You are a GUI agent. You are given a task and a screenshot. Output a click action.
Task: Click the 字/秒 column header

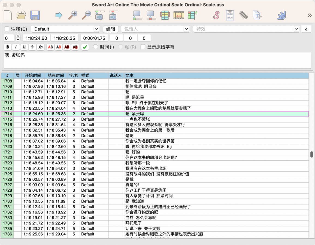pos(74,75)
